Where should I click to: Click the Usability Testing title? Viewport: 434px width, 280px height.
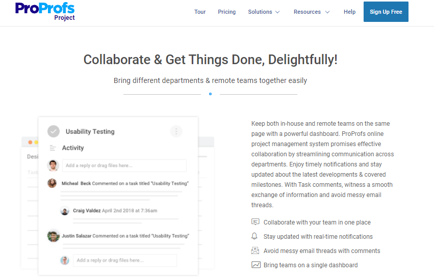(x=90, y=131)
